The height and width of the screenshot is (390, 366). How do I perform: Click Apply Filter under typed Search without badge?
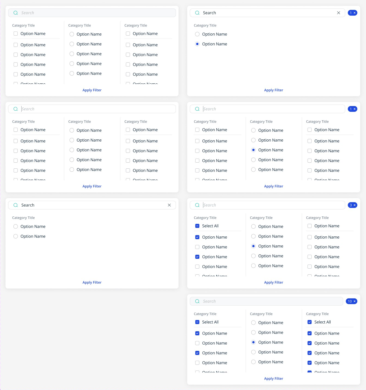pos(92,282)
